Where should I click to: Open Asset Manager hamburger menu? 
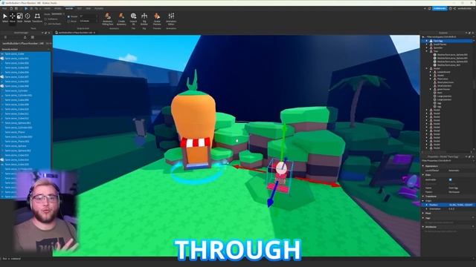(x=5, y=37)
